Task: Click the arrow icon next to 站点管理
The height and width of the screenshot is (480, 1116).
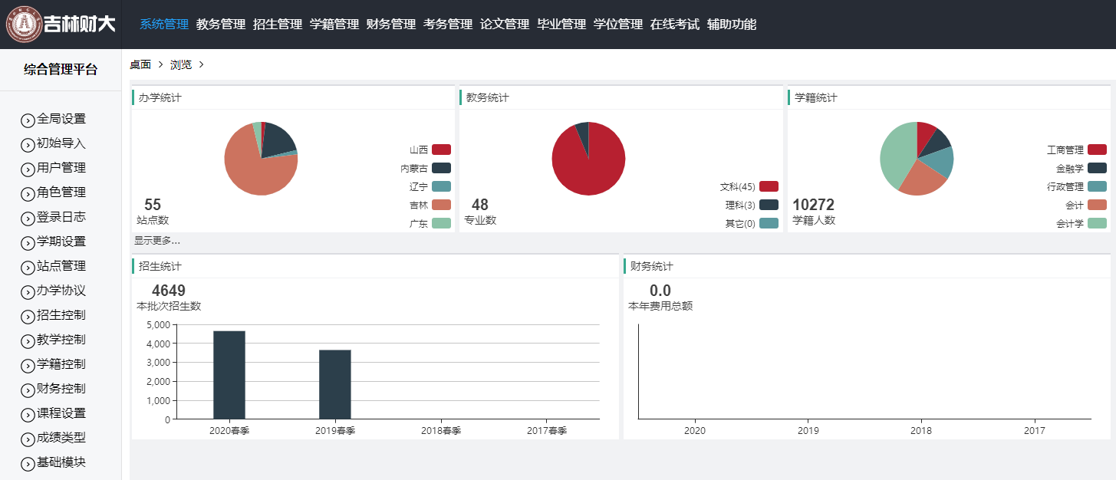Action: pos(28,267)
